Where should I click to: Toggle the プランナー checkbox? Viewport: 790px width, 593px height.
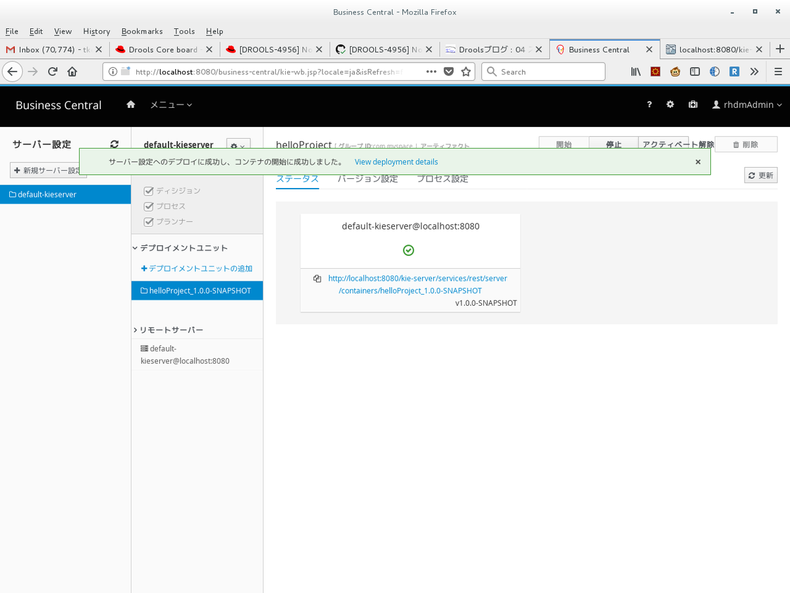(149, 222)
